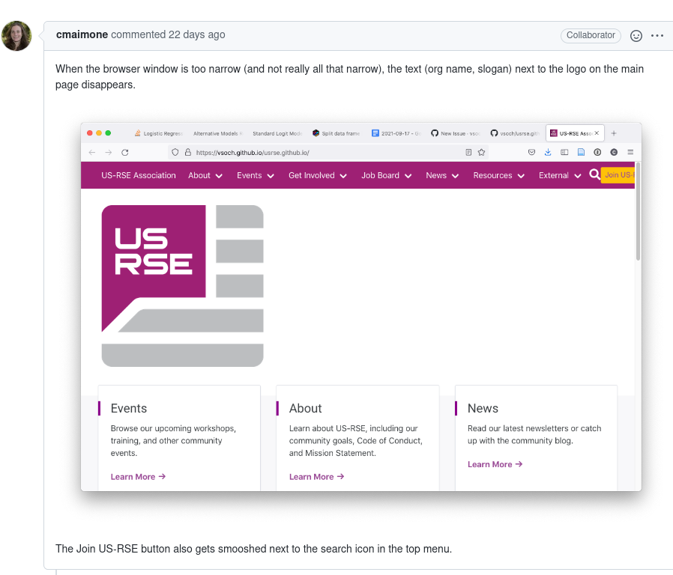Expand the Events navbar dropdown chevron

tap(271, 176)
